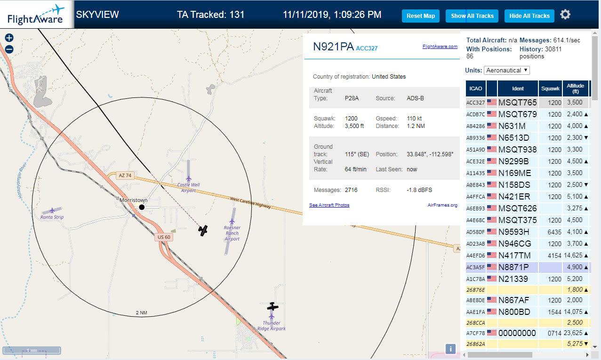Click the aircraft list horizontal scrollbar
Viewport: 601px width, 360px height.
click(499, 354)
